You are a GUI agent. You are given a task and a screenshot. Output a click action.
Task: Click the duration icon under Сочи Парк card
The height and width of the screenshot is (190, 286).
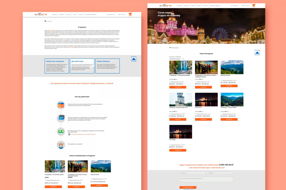tap(170, 145)
